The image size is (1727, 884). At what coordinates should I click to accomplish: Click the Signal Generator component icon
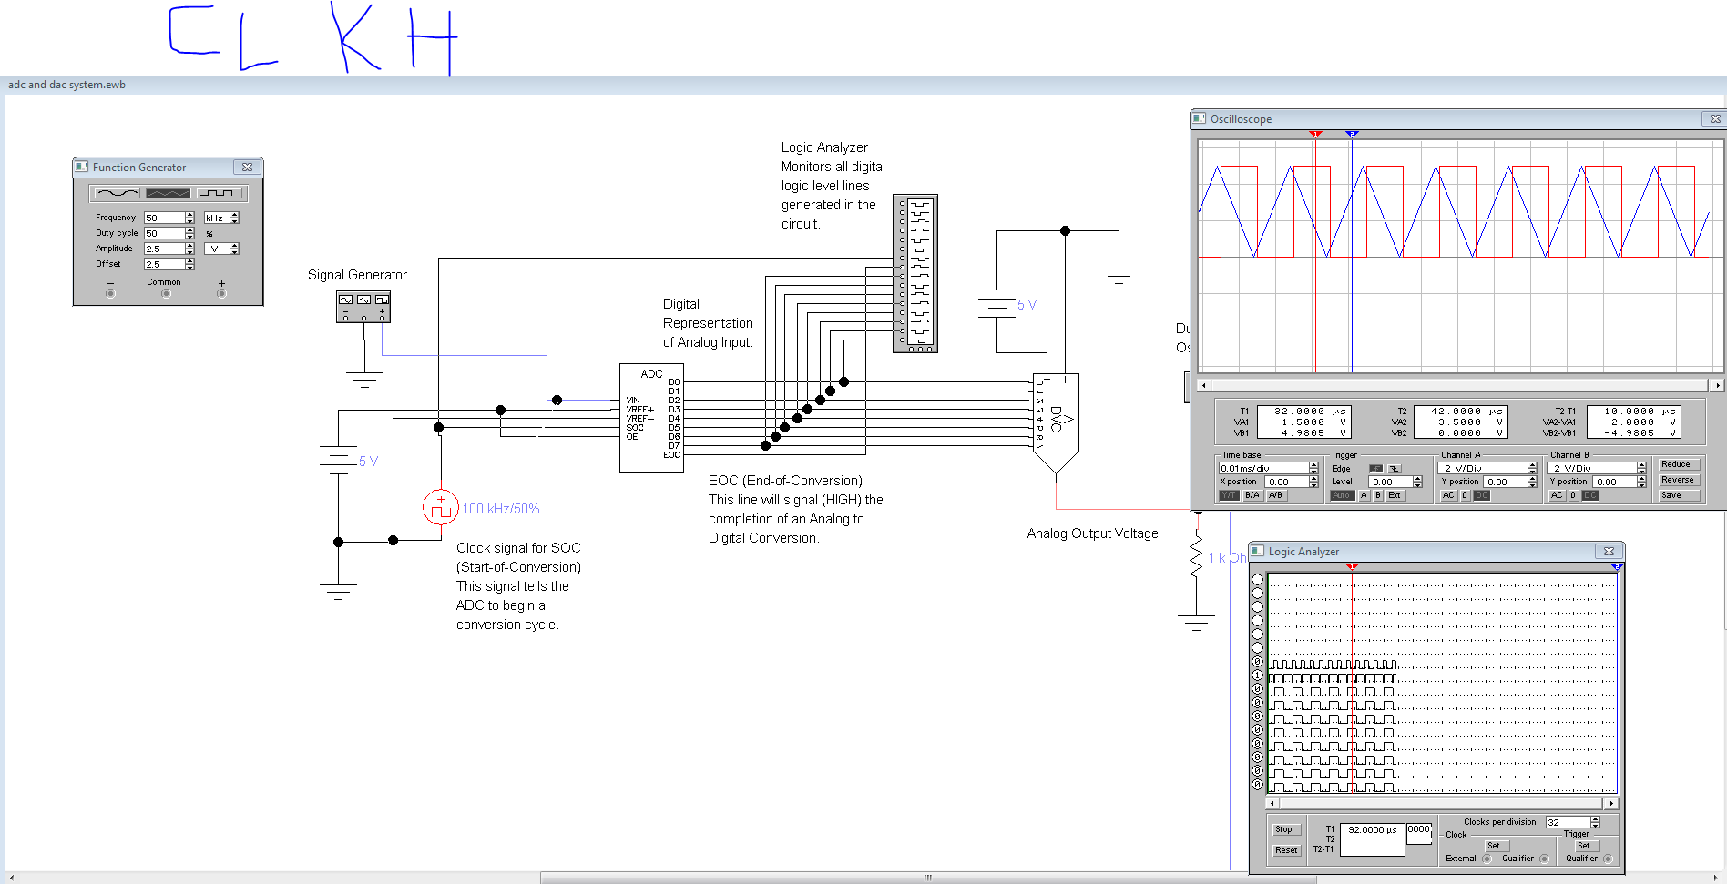pos(363,308)
